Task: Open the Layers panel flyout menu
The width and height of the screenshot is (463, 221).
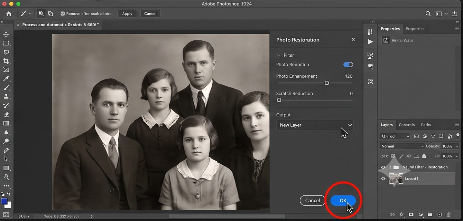Action: (457, 125)
